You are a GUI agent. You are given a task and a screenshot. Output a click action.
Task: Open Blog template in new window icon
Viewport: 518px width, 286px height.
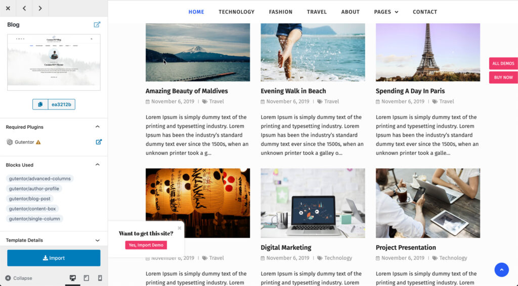97,25
